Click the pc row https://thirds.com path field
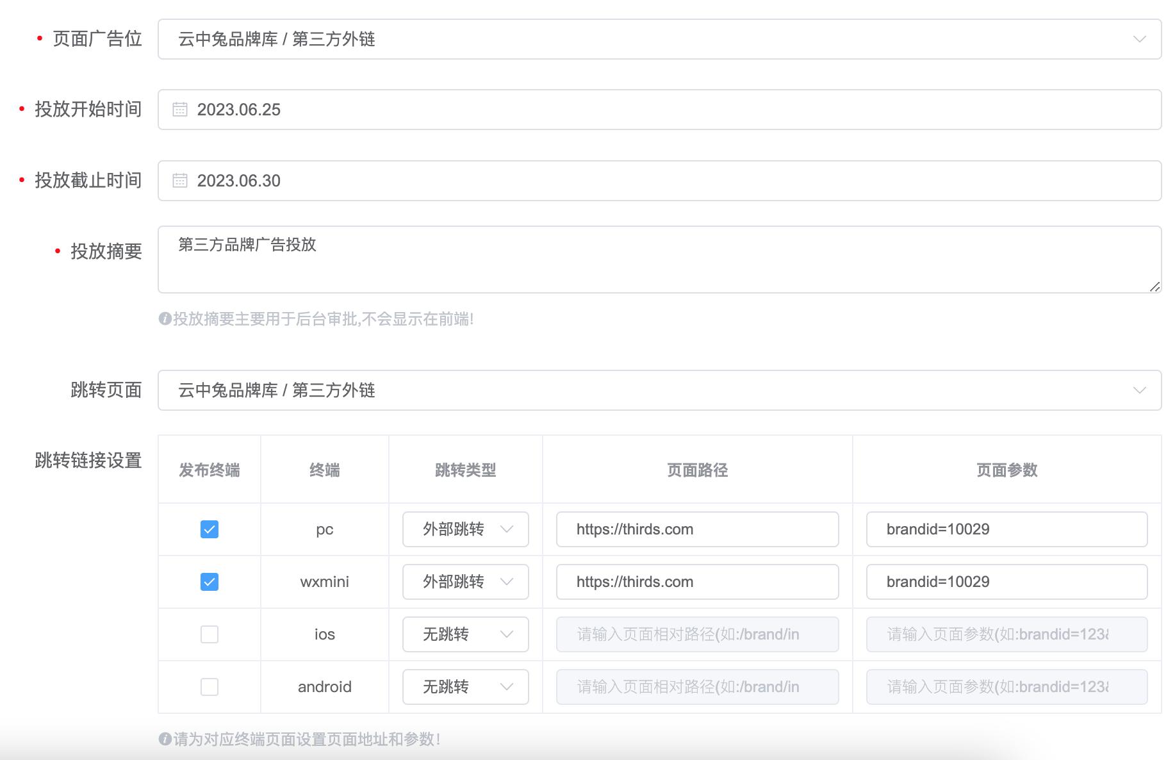Screen dimensions: 1175x760 point(696,529)
